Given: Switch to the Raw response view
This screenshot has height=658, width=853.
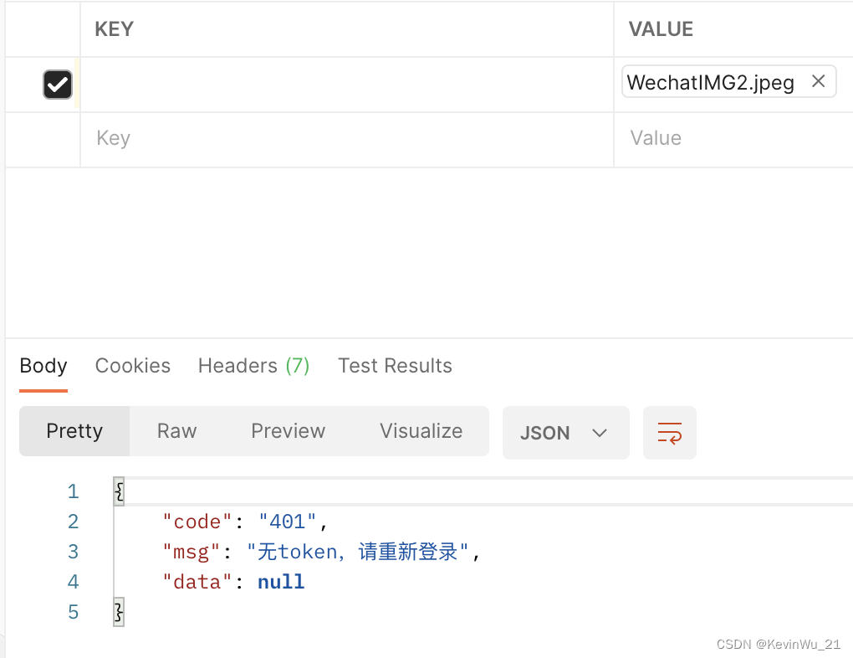Looking at the screenshot, I should 176,431.
